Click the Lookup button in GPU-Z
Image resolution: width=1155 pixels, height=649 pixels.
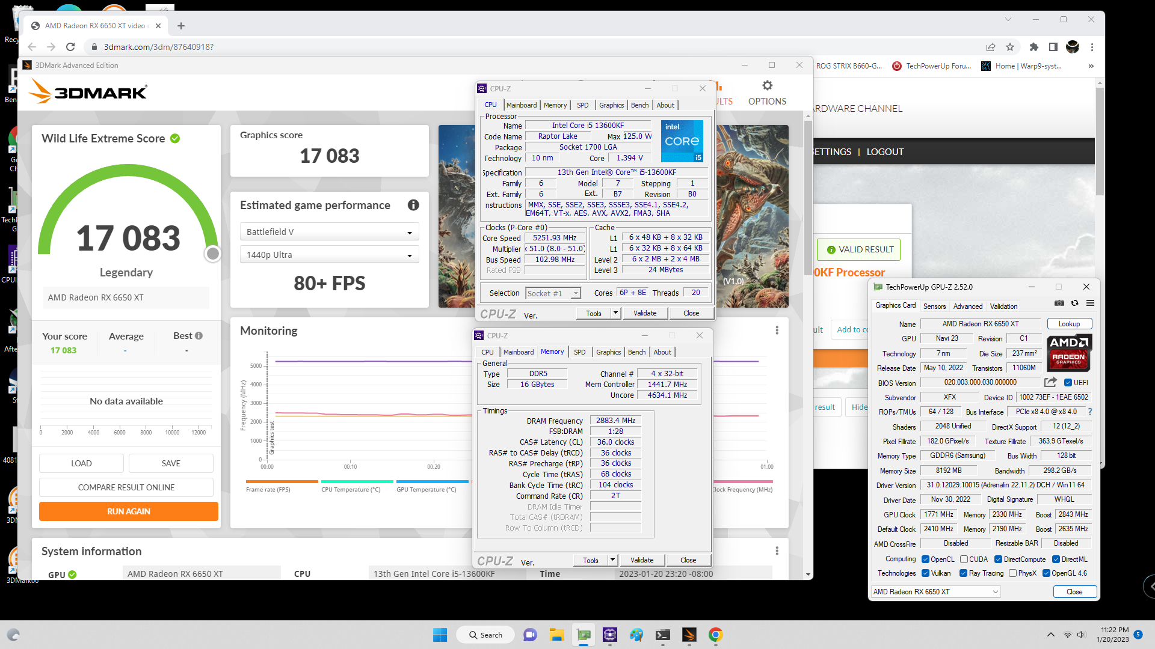(x=1069, y=324)
